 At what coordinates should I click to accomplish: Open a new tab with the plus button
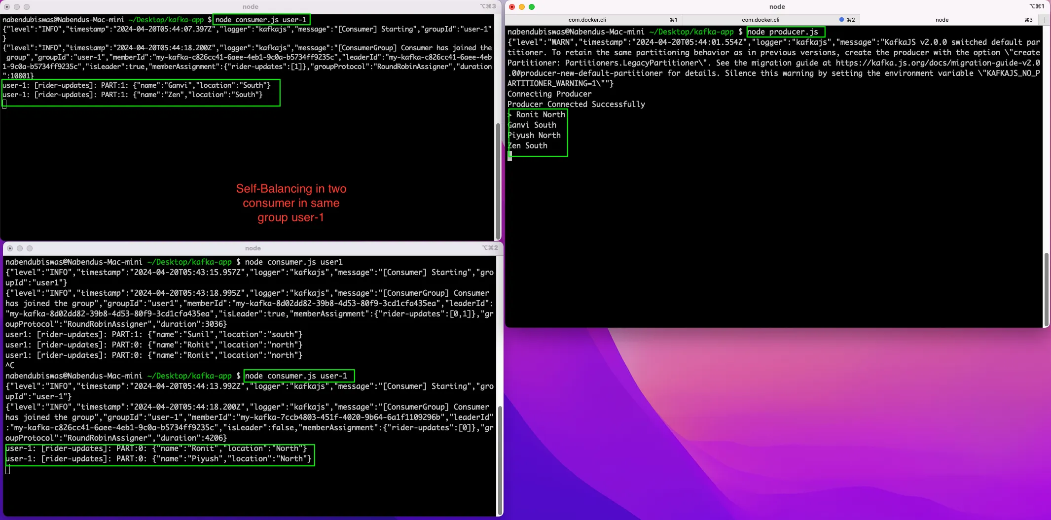(x=1044, y=20)
